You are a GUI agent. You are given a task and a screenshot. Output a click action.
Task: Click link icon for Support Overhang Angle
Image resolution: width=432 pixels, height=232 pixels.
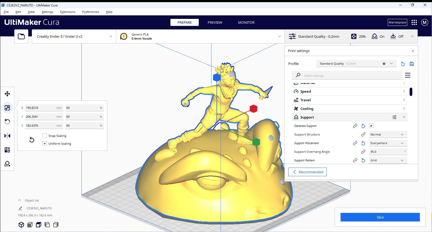click(363, 152)
